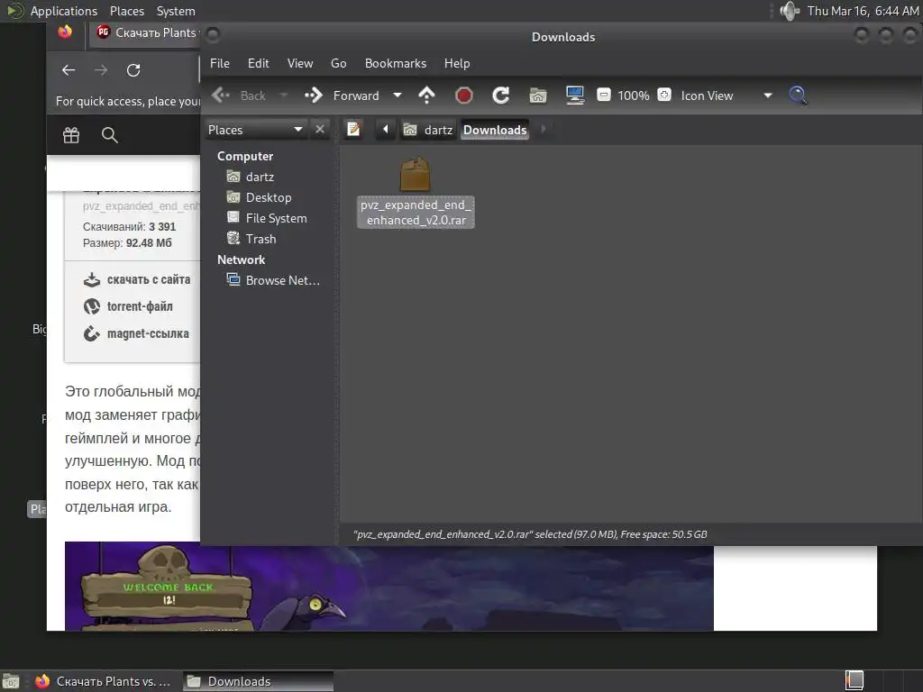Open the Help menu
The image size is (923, 692).
pos(457,63)
